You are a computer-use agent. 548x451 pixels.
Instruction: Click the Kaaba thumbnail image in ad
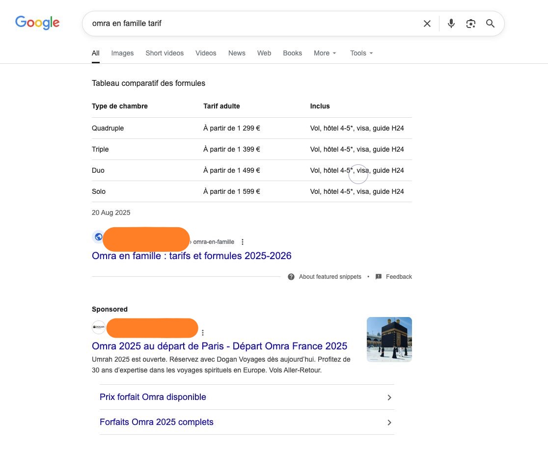(389, 340)
